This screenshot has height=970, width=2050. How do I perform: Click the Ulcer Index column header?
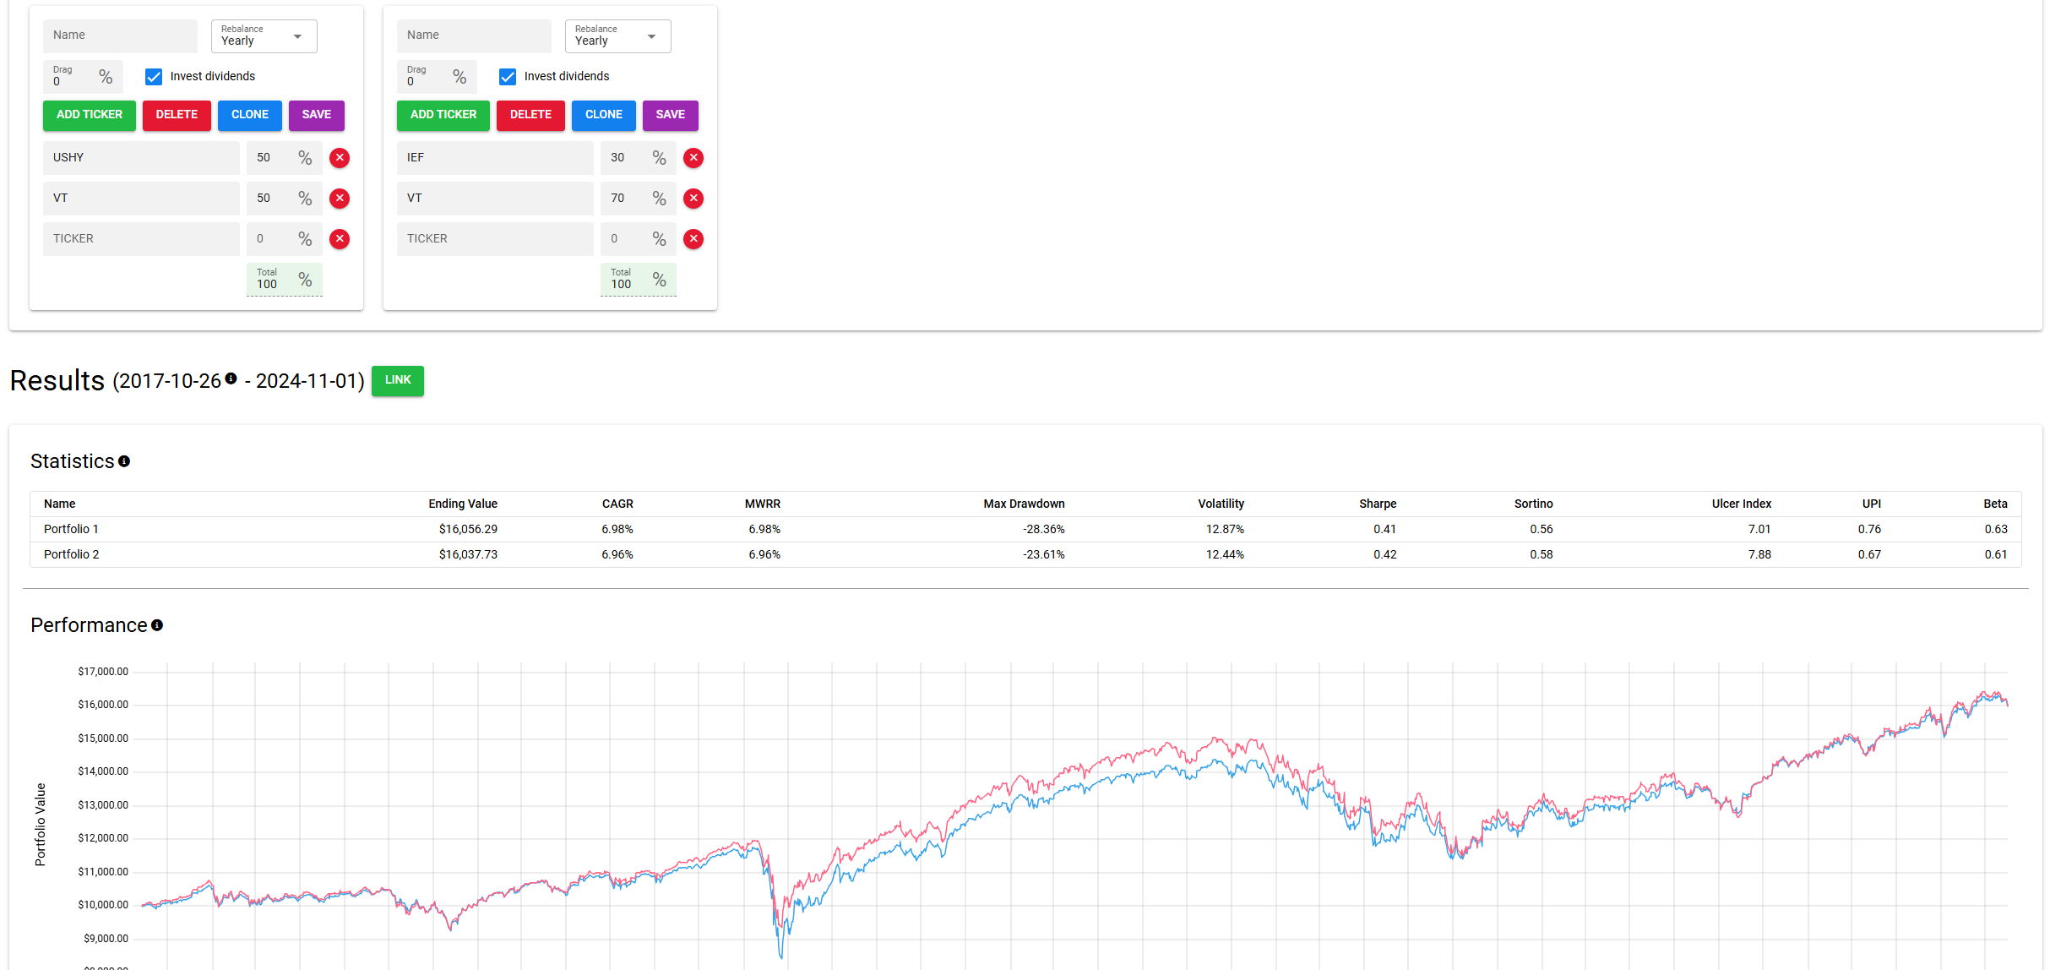coord(1742,504)
